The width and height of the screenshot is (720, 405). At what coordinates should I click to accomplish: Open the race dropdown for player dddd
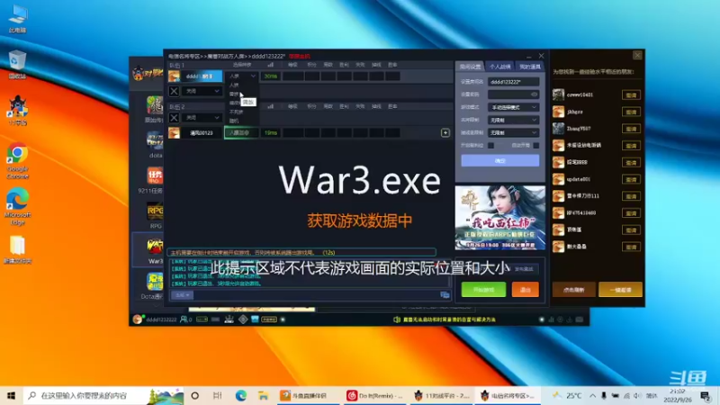242,76
